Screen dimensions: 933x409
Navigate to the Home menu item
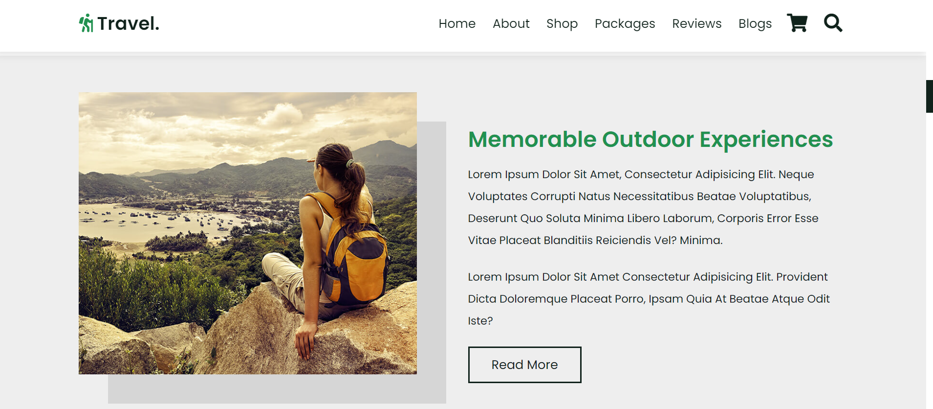[x=457, y=23]
